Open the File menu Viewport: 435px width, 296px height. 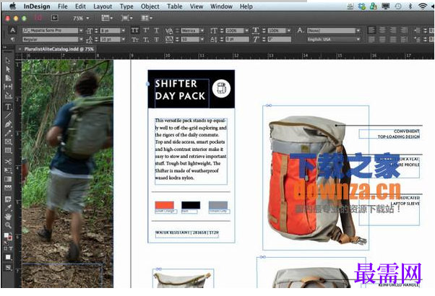tap(63, 6)
